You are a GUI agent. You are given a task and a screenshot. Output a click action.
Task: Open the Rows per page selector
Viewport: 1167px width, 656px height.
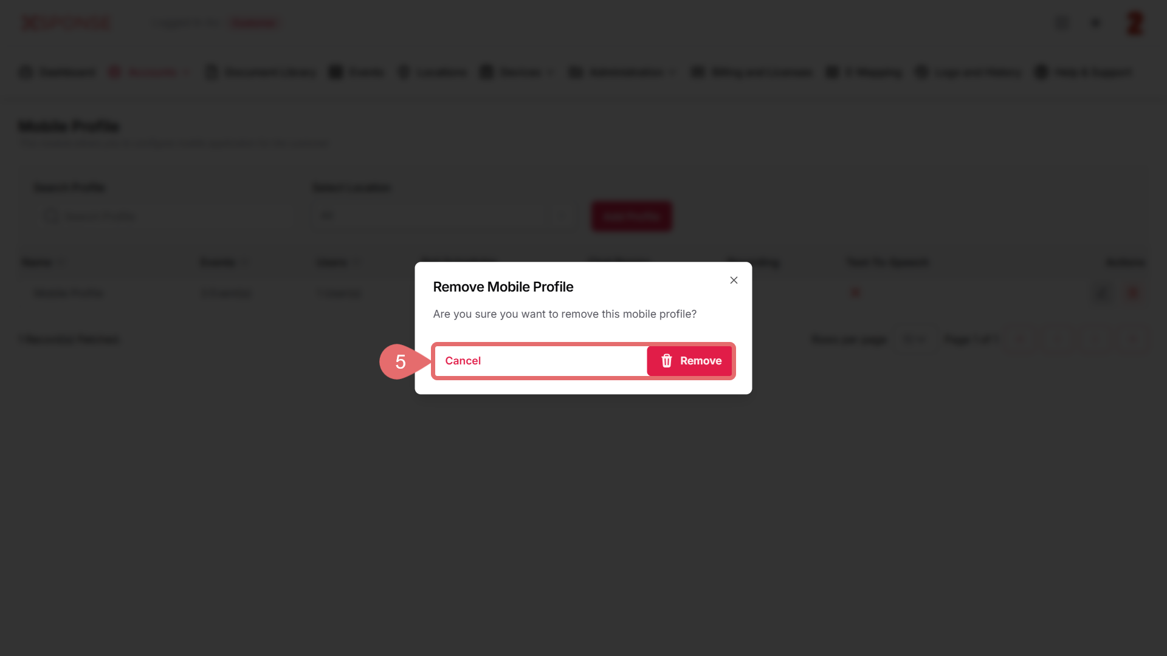(914, 339)
